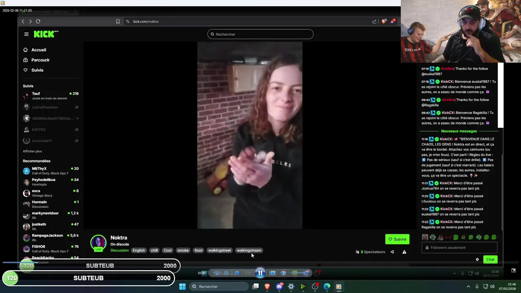This screenshot has height=293, width=521.
Task: Open Brave Rewards icon
Action: [393, 21]
